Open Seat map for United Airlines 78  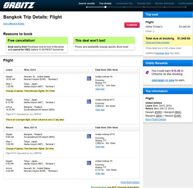(x=100, y=174)
